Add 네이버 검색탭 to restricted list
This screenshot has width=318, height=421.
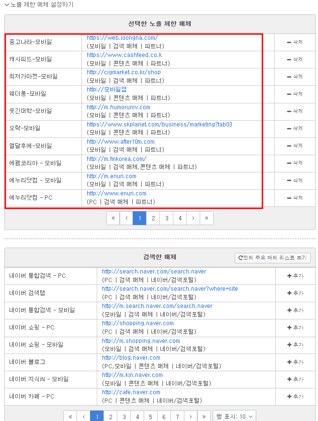click(x=295, y=293)
